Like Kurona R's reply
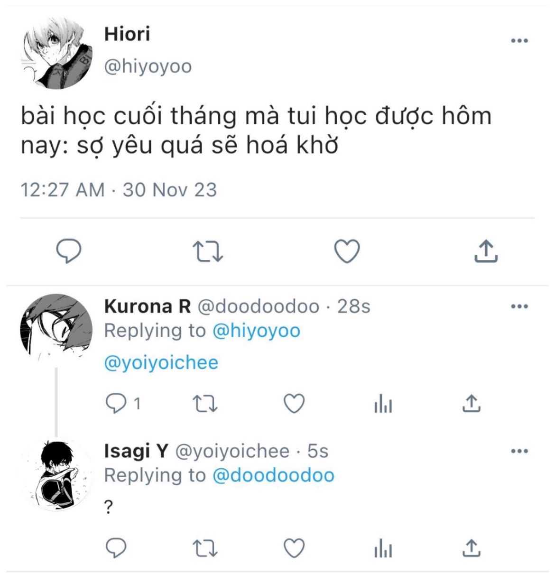The width and height of the screenshot is (555, 583). click(294, 404)
